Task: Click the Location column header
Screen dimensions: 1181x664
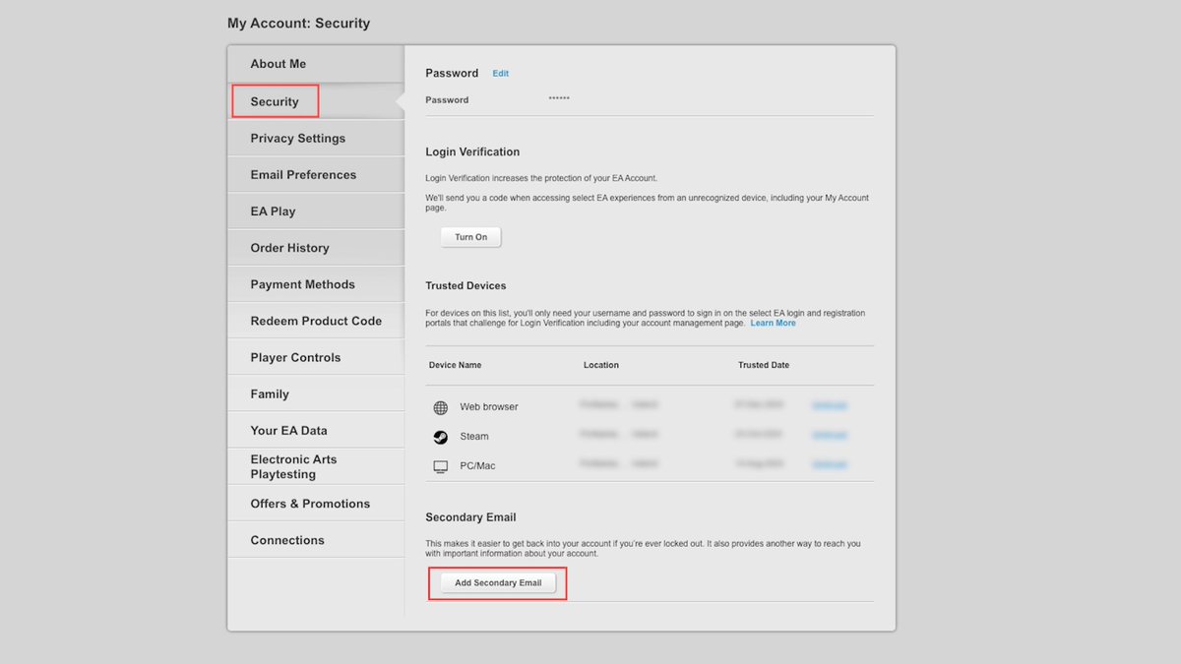Action: click(x=601, y=365)
